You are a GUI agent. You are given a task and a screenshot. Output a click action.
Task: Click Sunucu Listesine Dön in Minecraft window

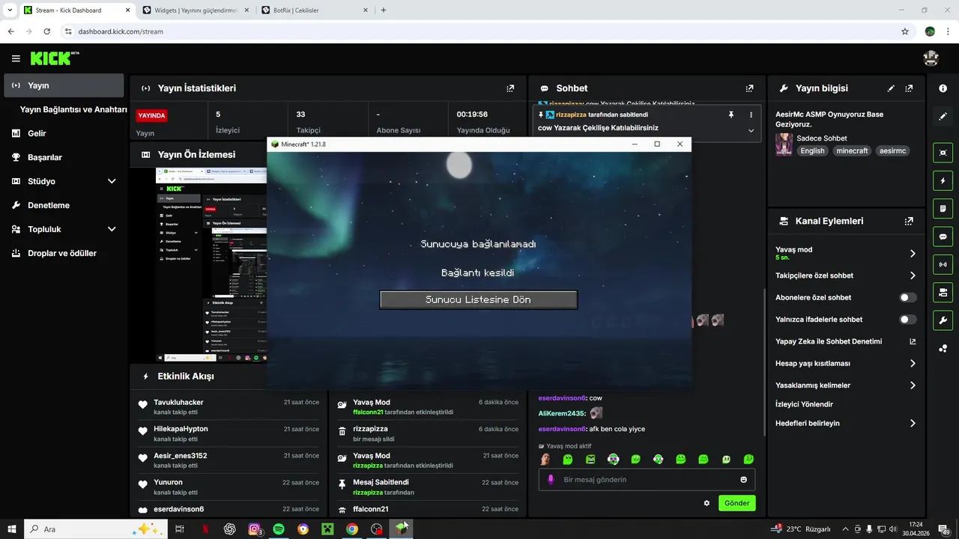[x=479, y=299]
